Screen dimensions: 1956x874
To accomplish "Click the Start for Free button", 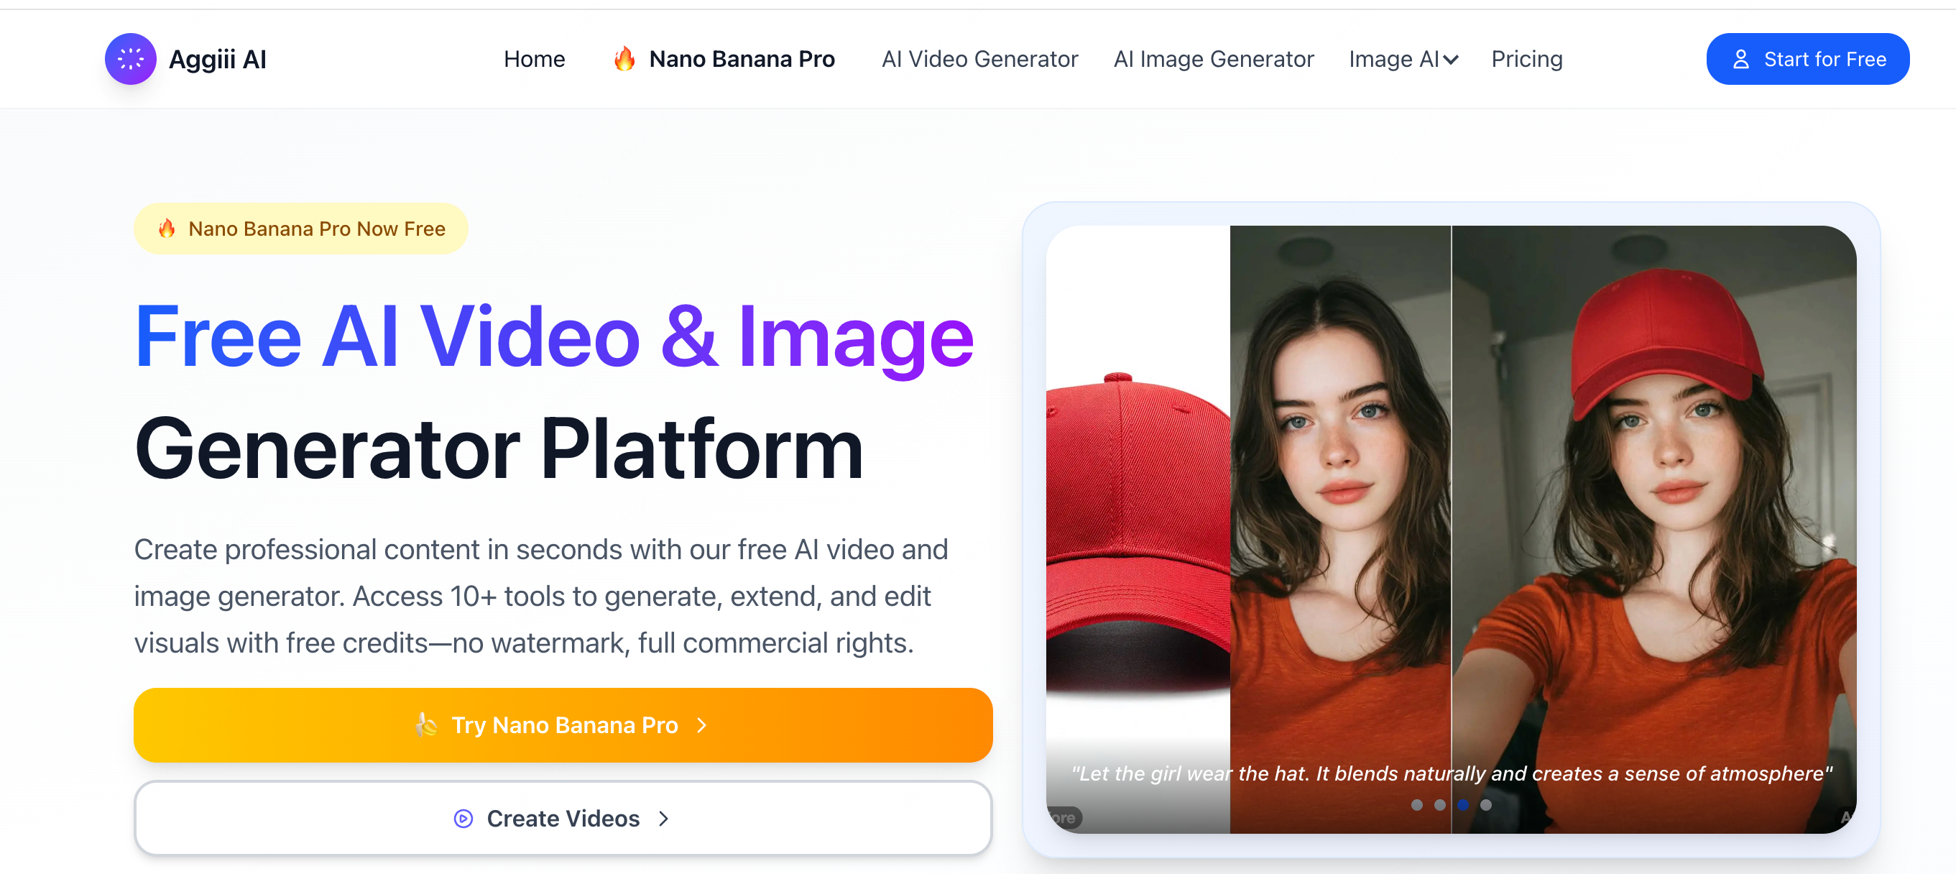I will point(1808,58).
